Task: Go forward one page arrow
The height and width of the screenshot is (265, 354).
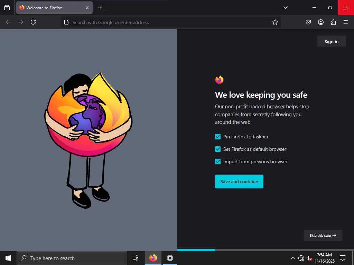Action: [21, 22]
